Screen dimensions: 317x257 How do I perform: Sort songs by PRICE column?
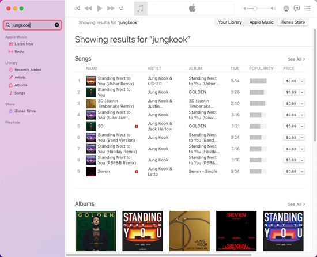[289, 69]
